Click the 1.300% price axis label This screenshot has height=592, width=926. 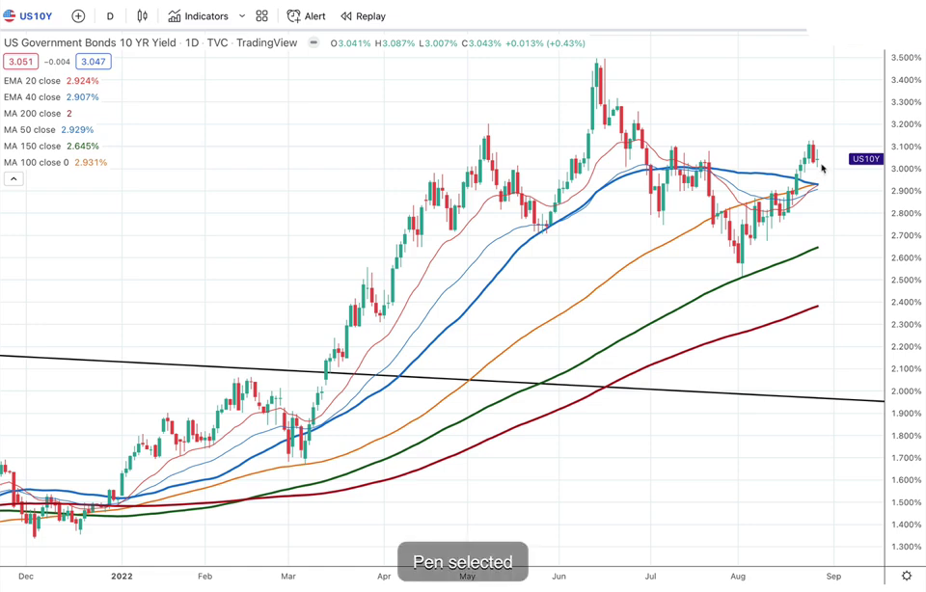click(x=906, y=547)
